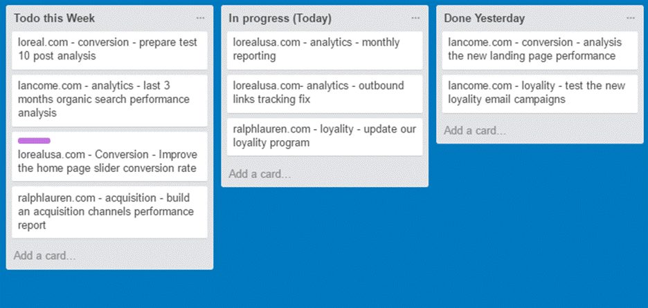Open loreal.com prepare test 10 card
The image size is (648, 308).
tap(109, 49)
